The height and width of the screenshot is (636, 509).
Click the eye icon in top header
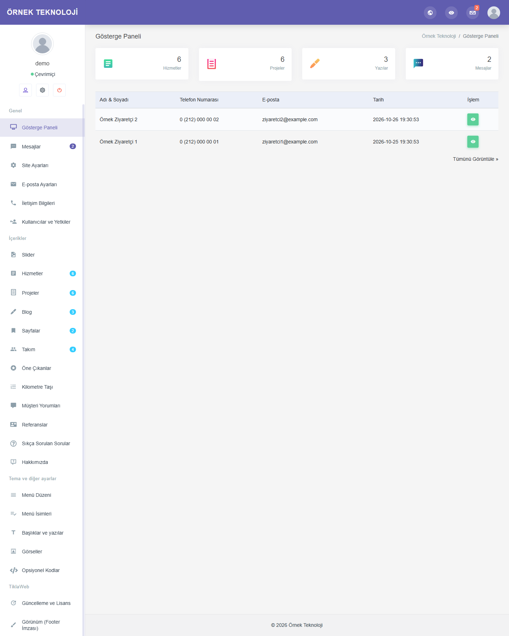(451, 13)
